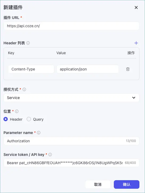Viewport: 145px width, 193px height.
Task: Show info tooltip next to 授权方式
Action: click(x=24, y=89)
